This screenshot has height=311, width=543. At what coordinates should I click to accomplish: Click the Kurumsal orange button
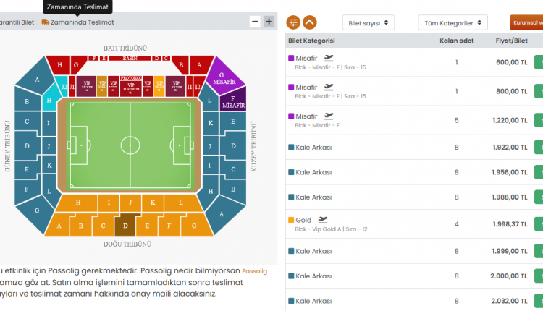coord(526,22)
